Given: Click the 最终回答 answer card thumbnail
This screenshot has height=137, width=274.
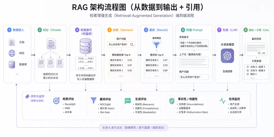Looking at the screenshot, I should (256, 49).
